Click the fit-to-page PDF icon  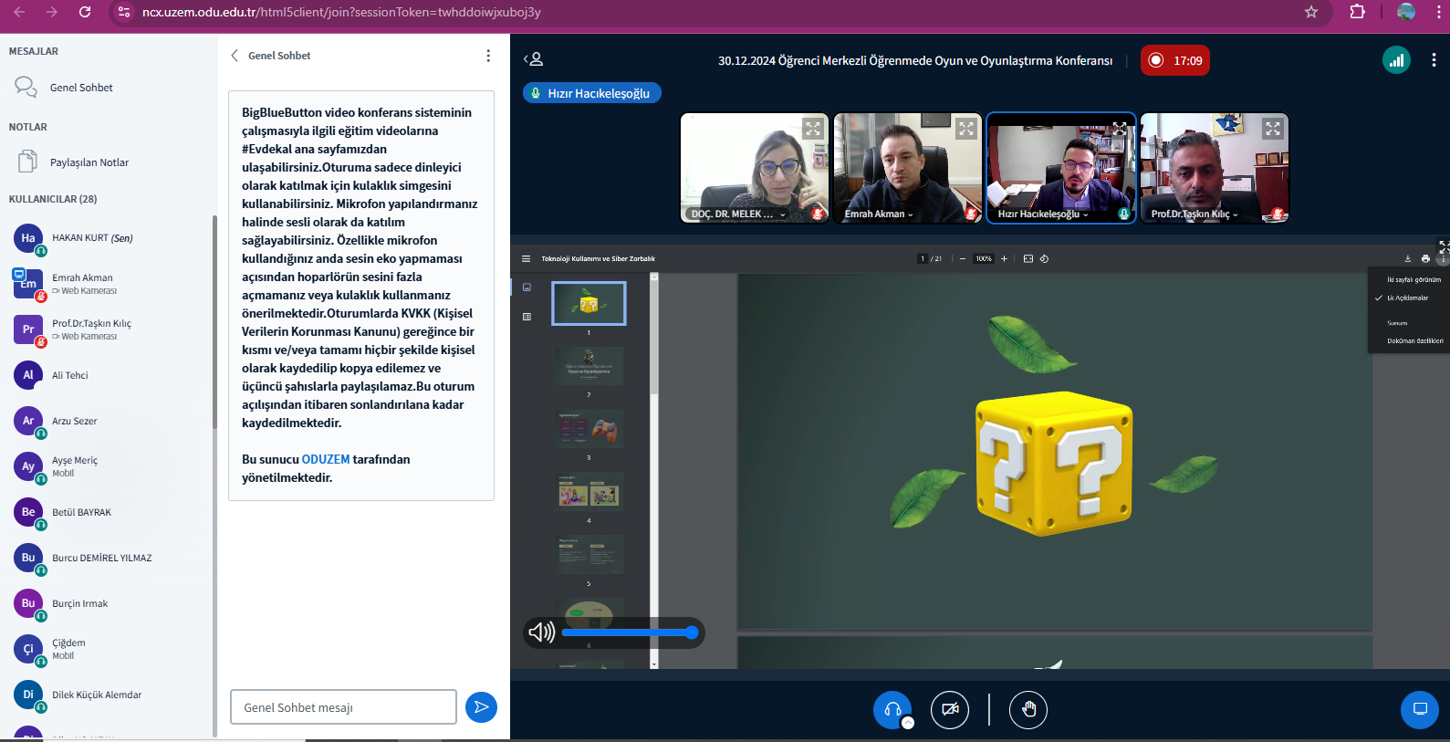click(x=1028, y=258)
